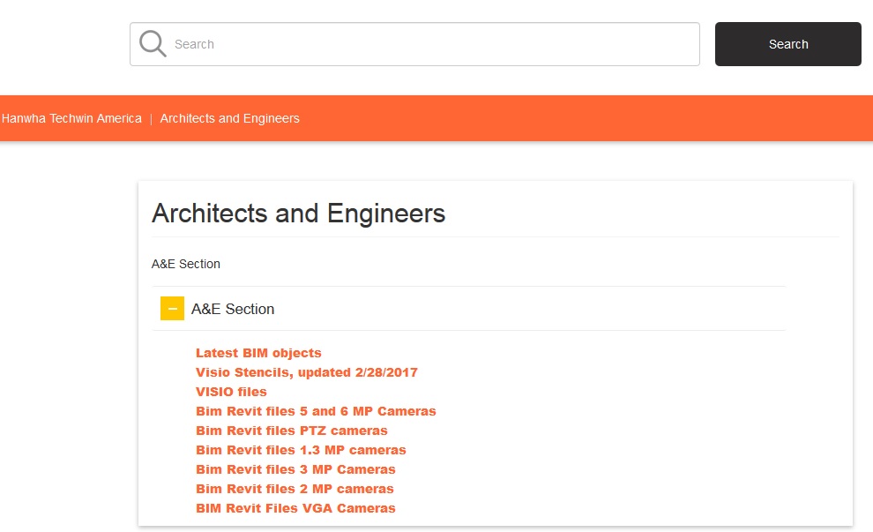Open Bim Revit files 5 and 6 MP Cameras

click(316, 411)
